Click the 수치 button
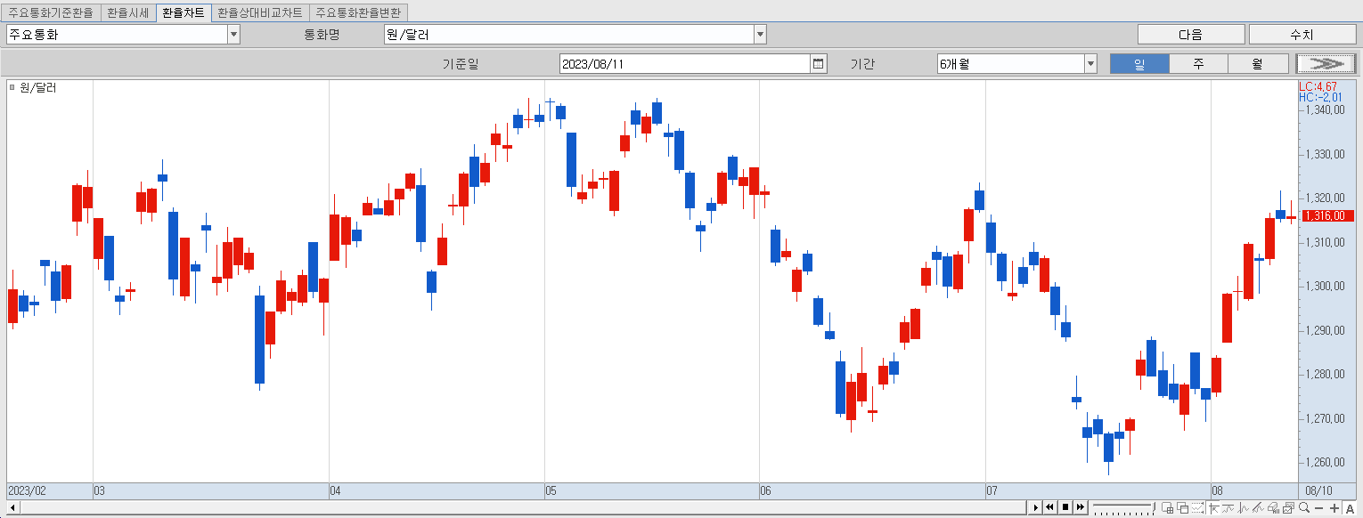This screenshot has width=1363, height=518. click(x=1302, y=35)
